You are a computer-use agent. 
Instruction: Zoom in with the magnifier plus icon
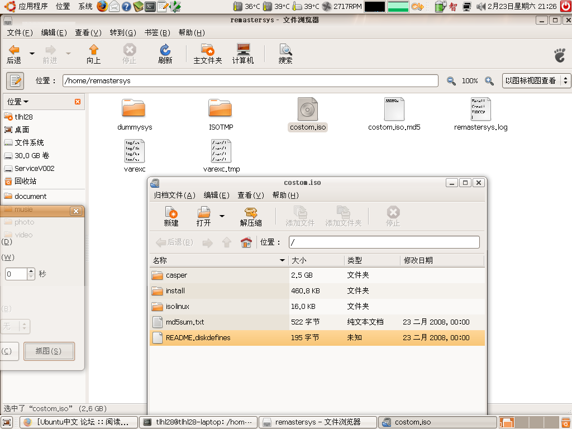tap(489, 81)
